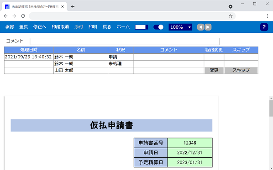Click into the コメント input field

[x=125, y=41]
